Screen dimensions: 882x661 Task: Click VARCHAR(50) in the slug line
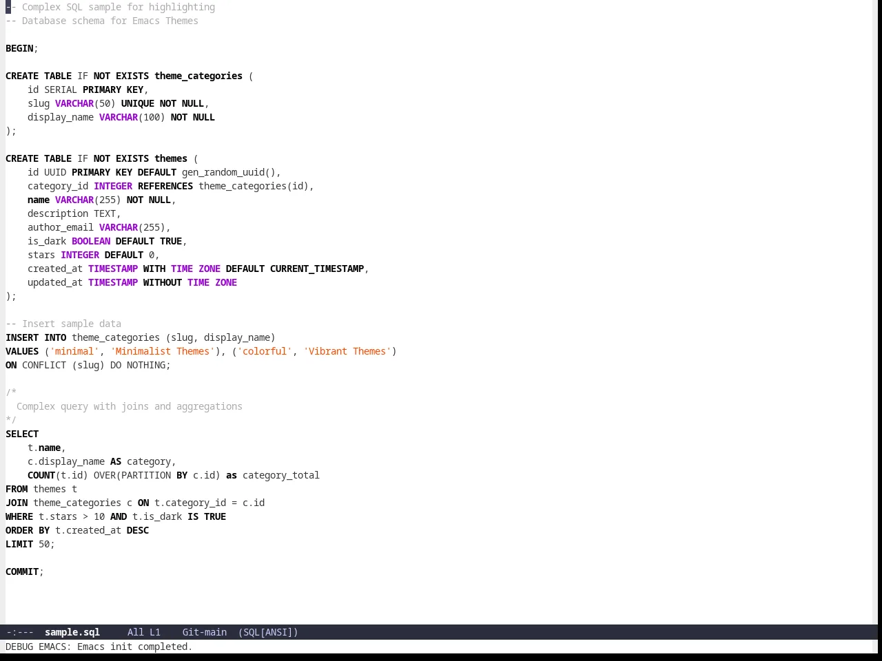coord(85,103)
